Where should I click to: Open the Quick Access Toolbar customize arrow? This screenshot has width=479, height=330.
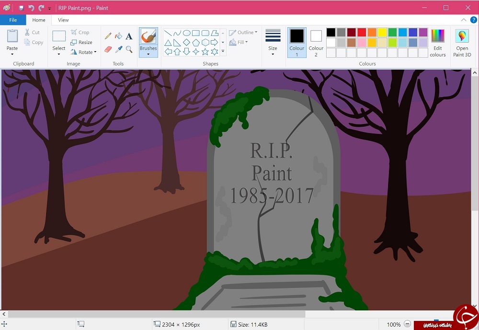49,9
